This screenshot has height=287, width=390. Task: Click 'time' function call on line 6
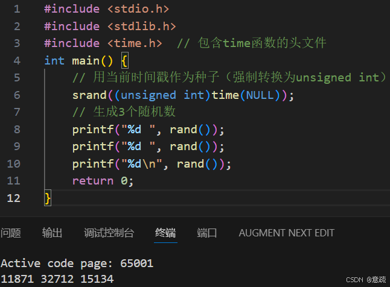(225, 95)
